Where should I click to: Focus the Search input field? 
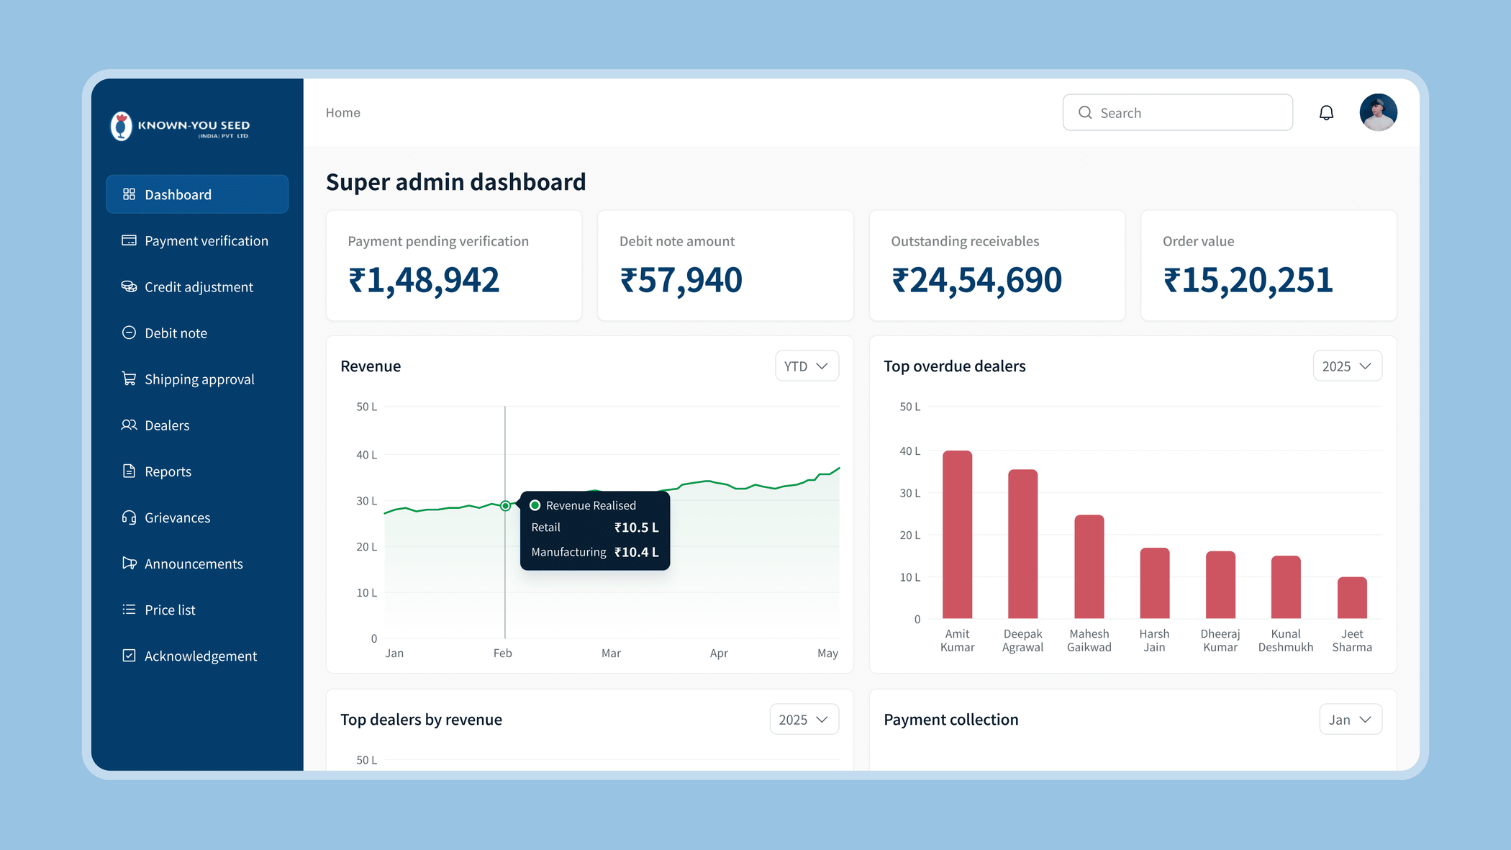point(1177,112)
